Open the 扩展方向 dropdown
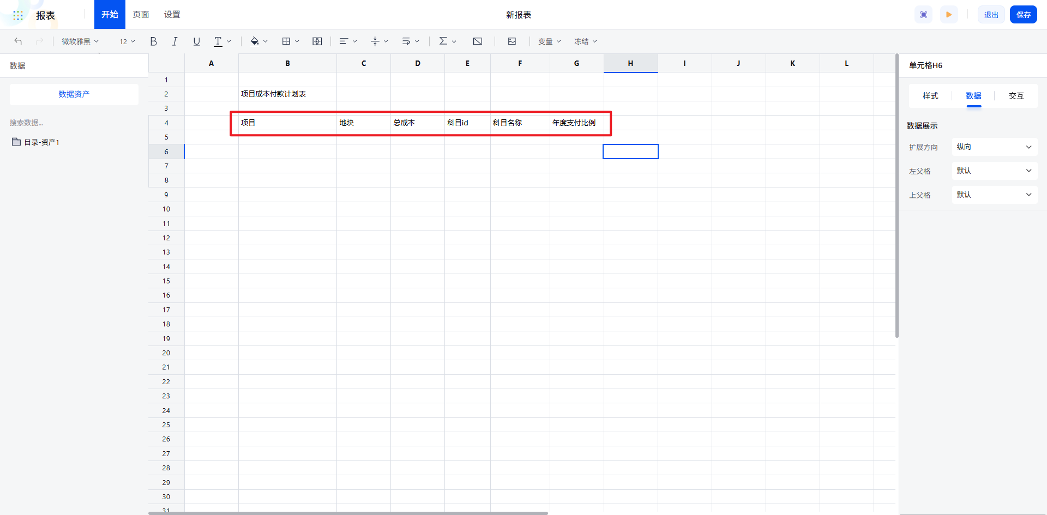Image resolution: width=1047 pixels, height=515 pixels. (994, 147)
